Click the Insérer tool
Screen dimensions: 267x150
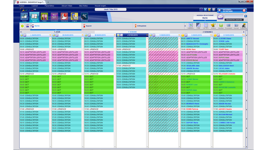point(213,26)
